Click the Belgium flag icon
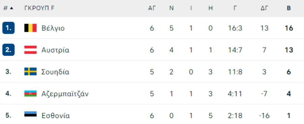 (x=30, y=28)
